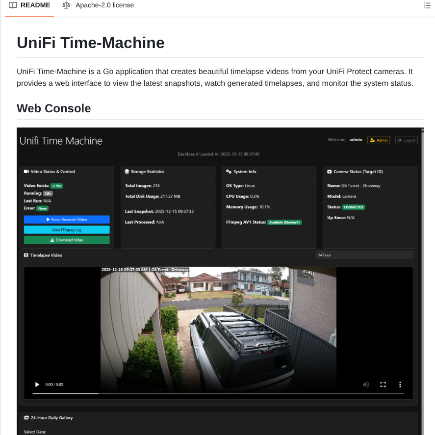Click the user icon inside the Admin button
The height and width of the screenshot is (435, 435).
[371, 140]
